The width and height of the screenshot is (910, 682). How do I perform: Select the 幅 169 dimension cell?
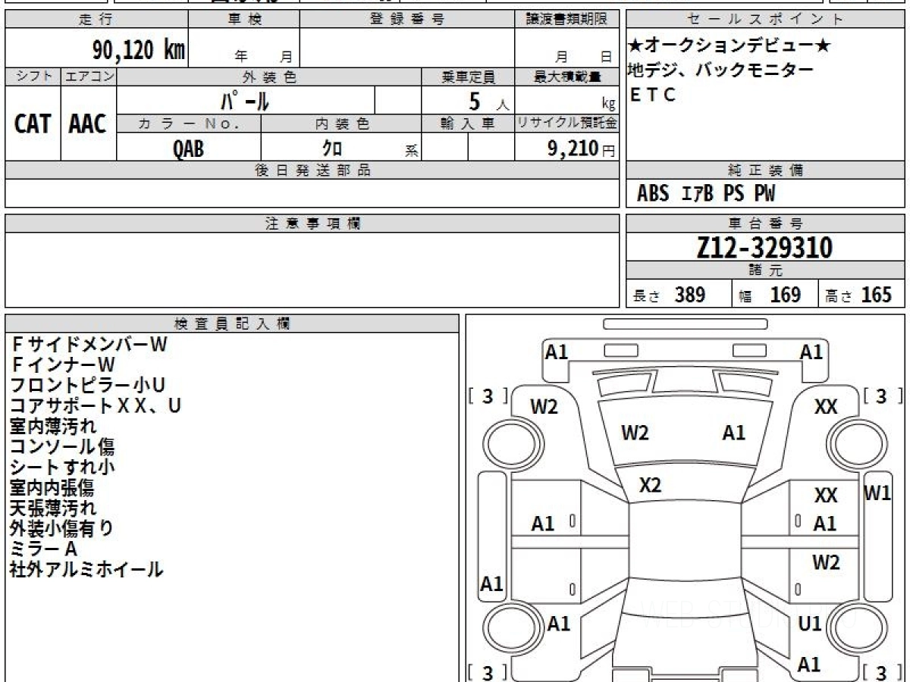coord(775,295)
